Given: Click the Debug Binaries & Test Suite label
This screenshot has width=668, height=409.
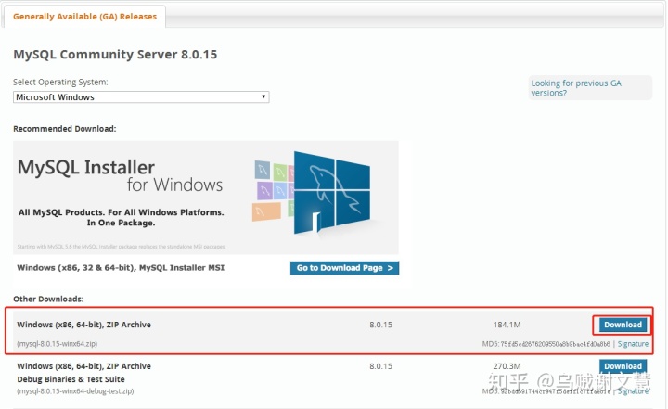Looking at the screenshot, I should pos(71,379).
